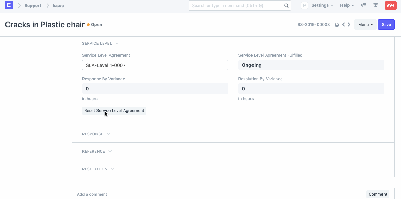Click the user avatar P icon
The width and height of the screenshot is (401, 199).
304,5
